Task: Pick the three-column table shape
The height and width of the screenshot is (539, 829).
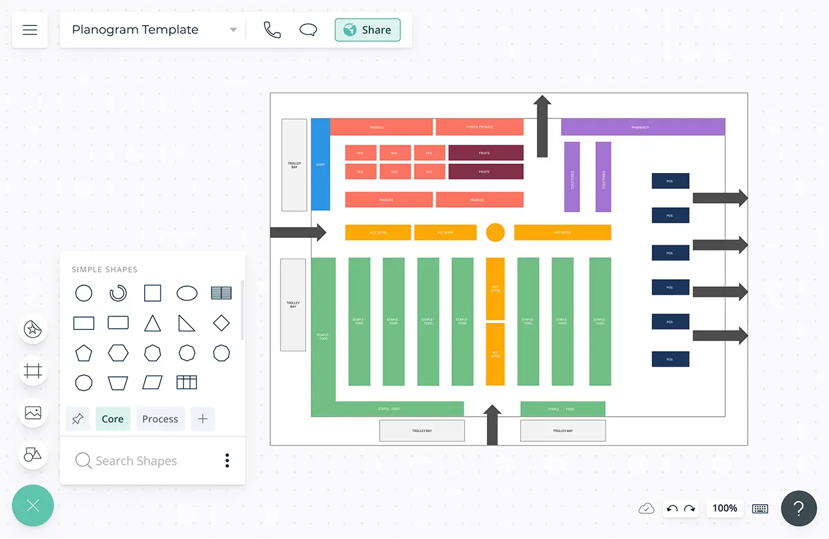Action: point(187,383)
